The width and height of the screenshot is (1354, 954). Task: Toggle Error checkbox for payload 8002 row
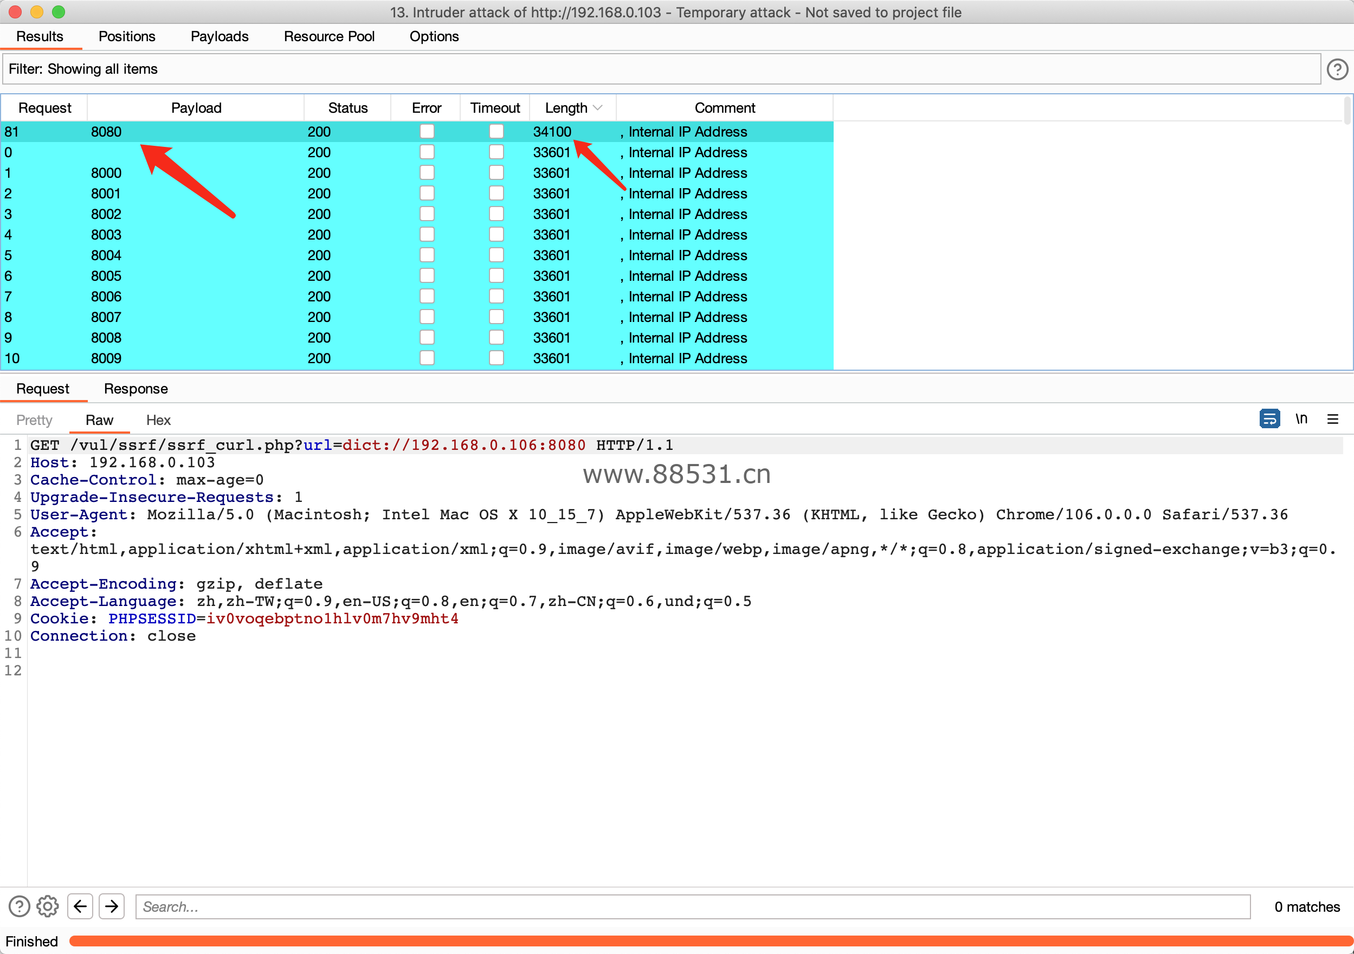pos(427,214)
